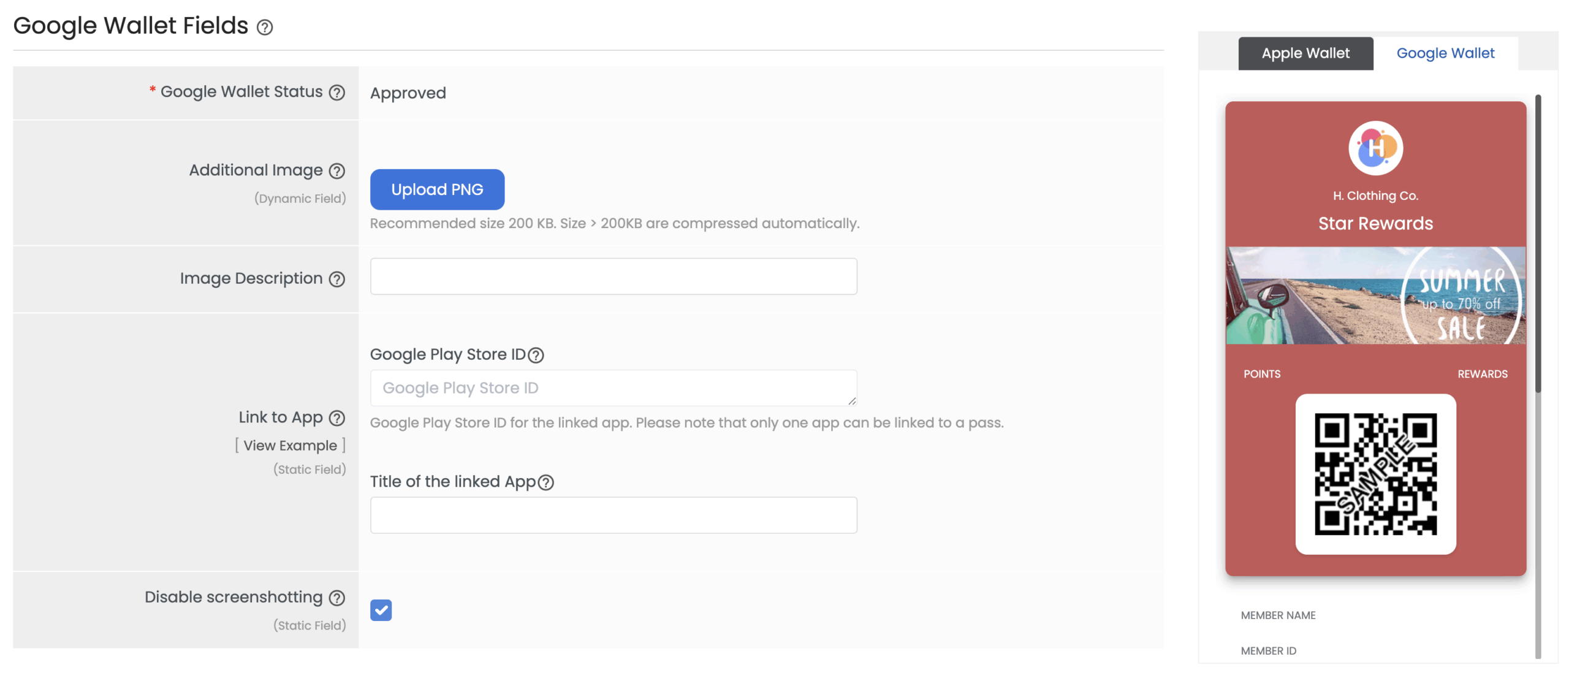1569x678 pixels.
Task: Switch to the Apple Wallet tab
Action: point(1305,53)
